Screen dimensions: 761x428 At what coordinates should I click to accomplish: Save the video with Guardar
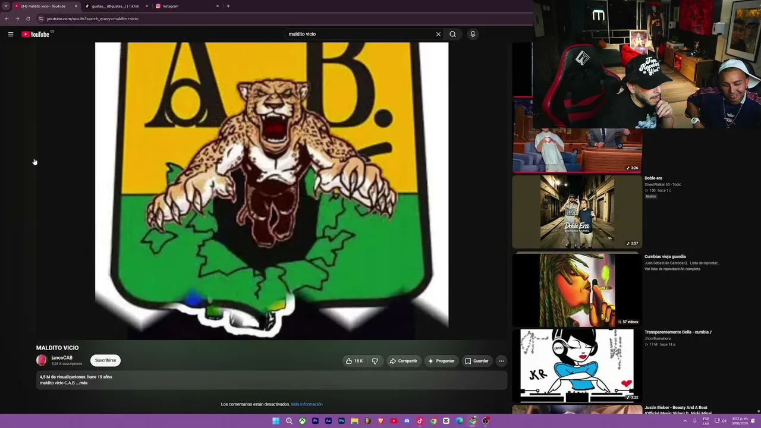[x=477, y=361]
